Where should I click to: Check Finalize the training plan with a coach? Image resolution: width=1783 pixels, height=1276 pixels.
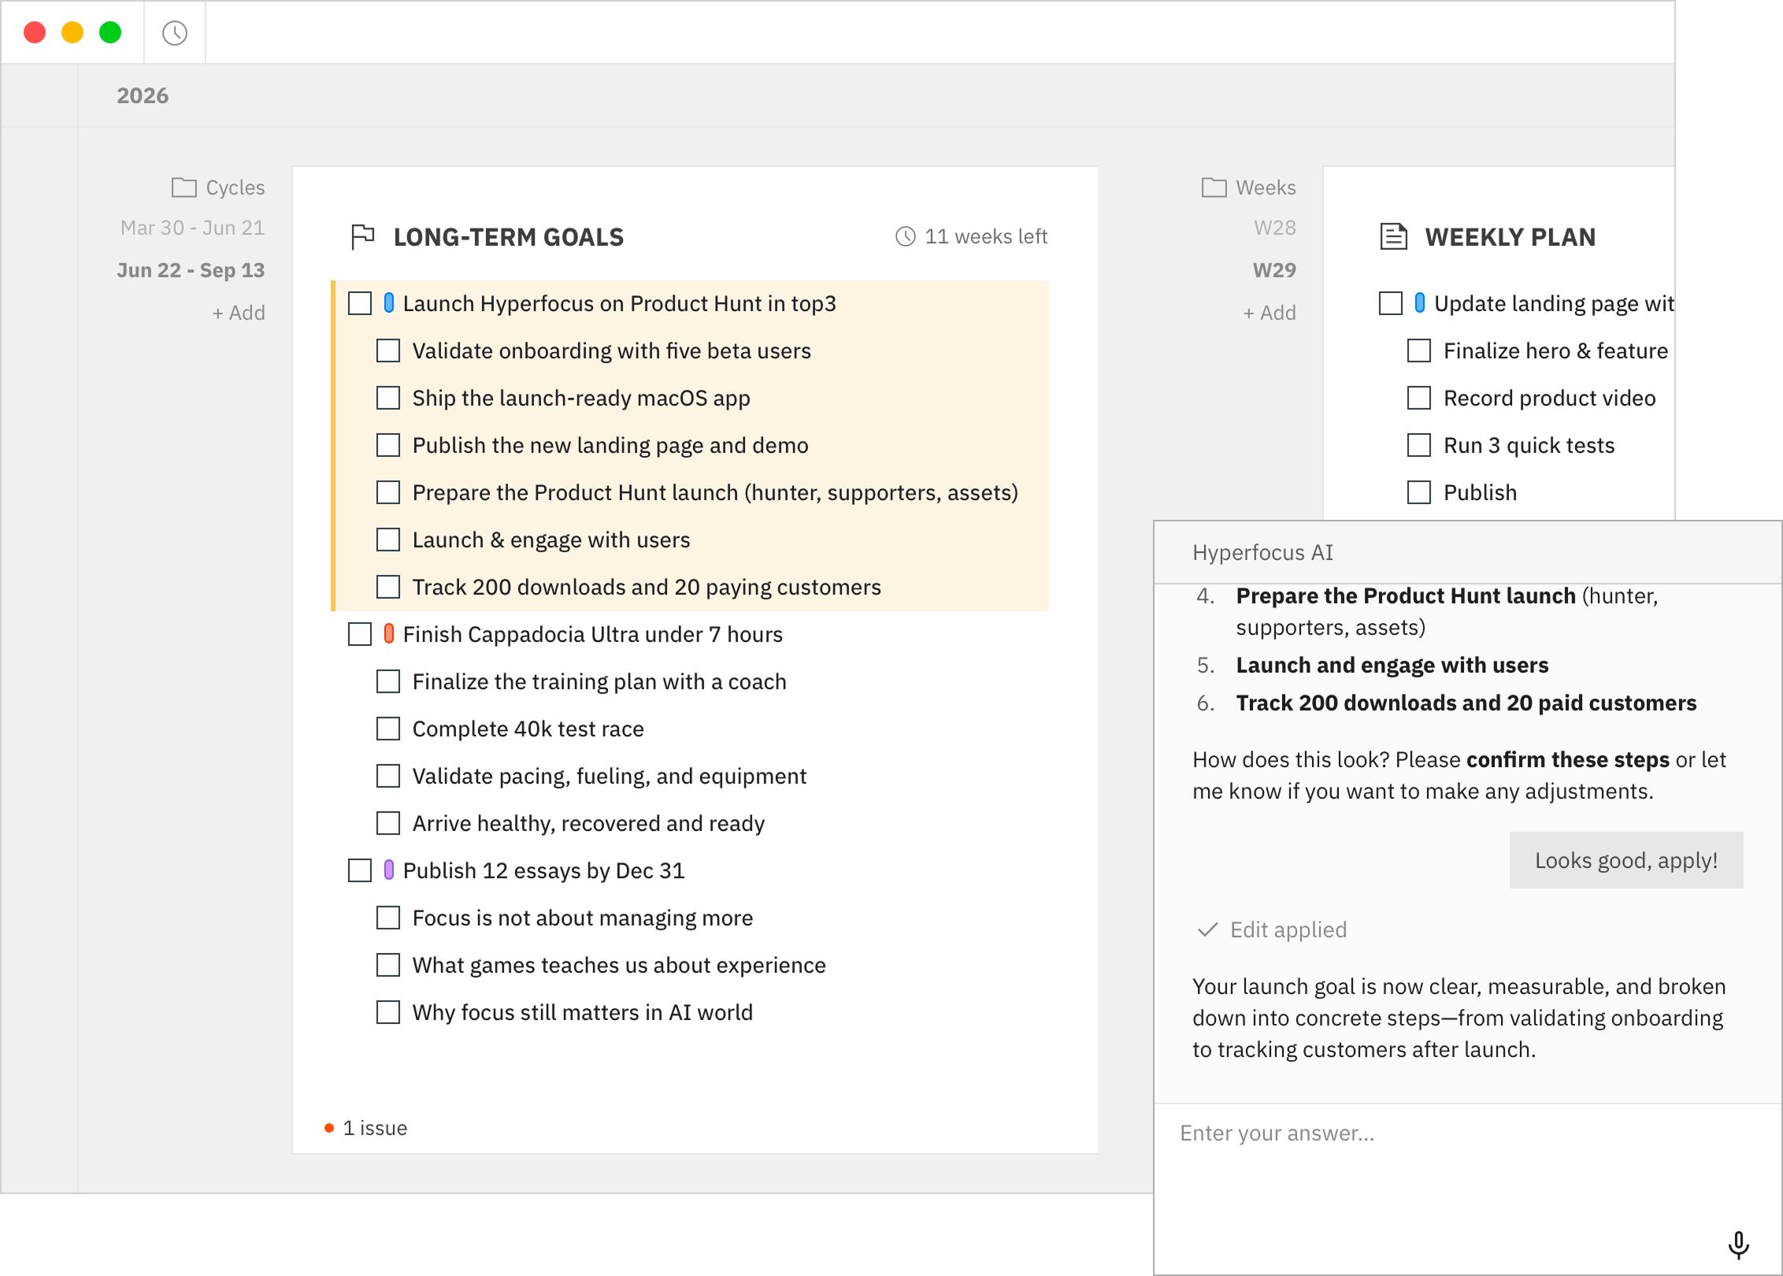[x=388, y=681]
